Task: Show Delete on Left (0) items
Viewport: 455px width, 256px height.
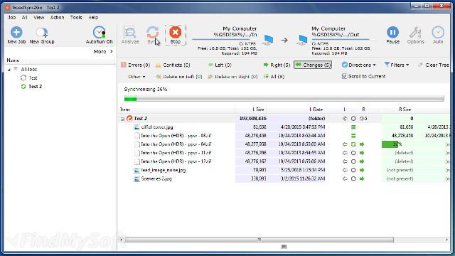Action: [x=178, y=77]
